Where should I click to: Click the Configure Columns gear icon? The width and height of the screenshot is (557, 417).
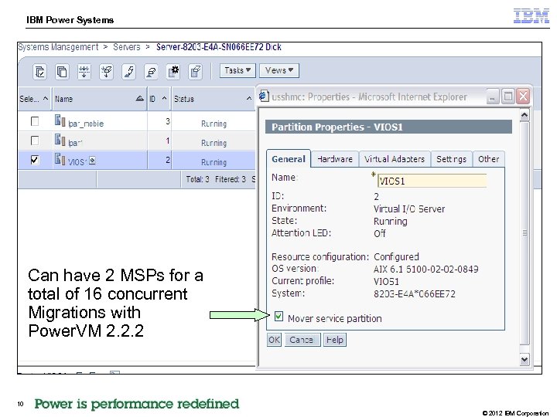click(x=173, y=72)
